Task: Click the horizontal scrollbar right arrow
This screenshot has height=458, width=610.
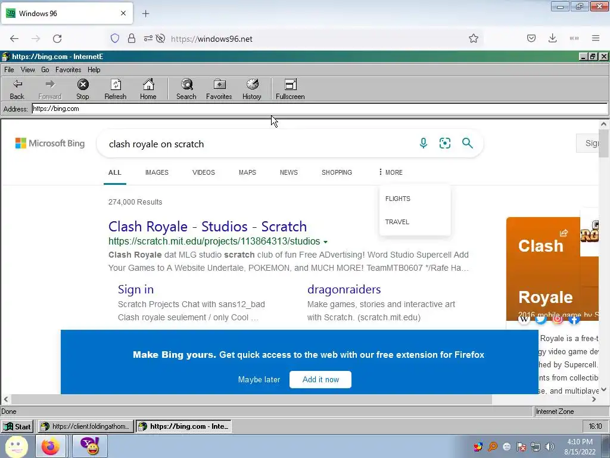Action: click(x=594, y=399)
